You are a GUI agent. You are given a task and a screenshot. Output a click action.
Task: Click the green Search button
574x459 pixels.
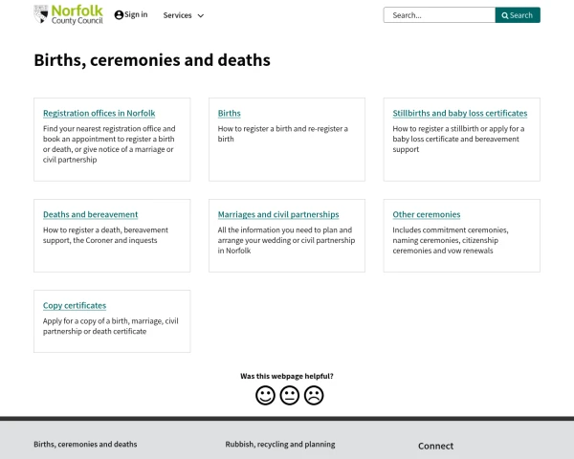[518, 15]
